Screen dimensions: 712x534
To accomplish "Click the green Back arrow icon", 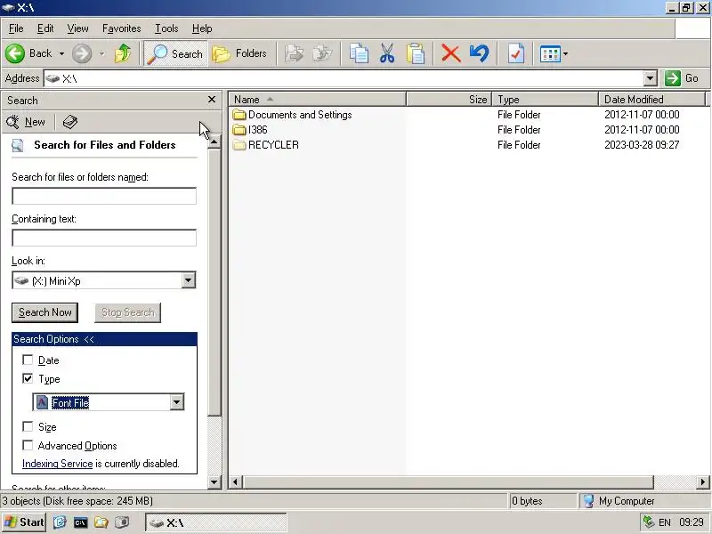I will (15, 53).
